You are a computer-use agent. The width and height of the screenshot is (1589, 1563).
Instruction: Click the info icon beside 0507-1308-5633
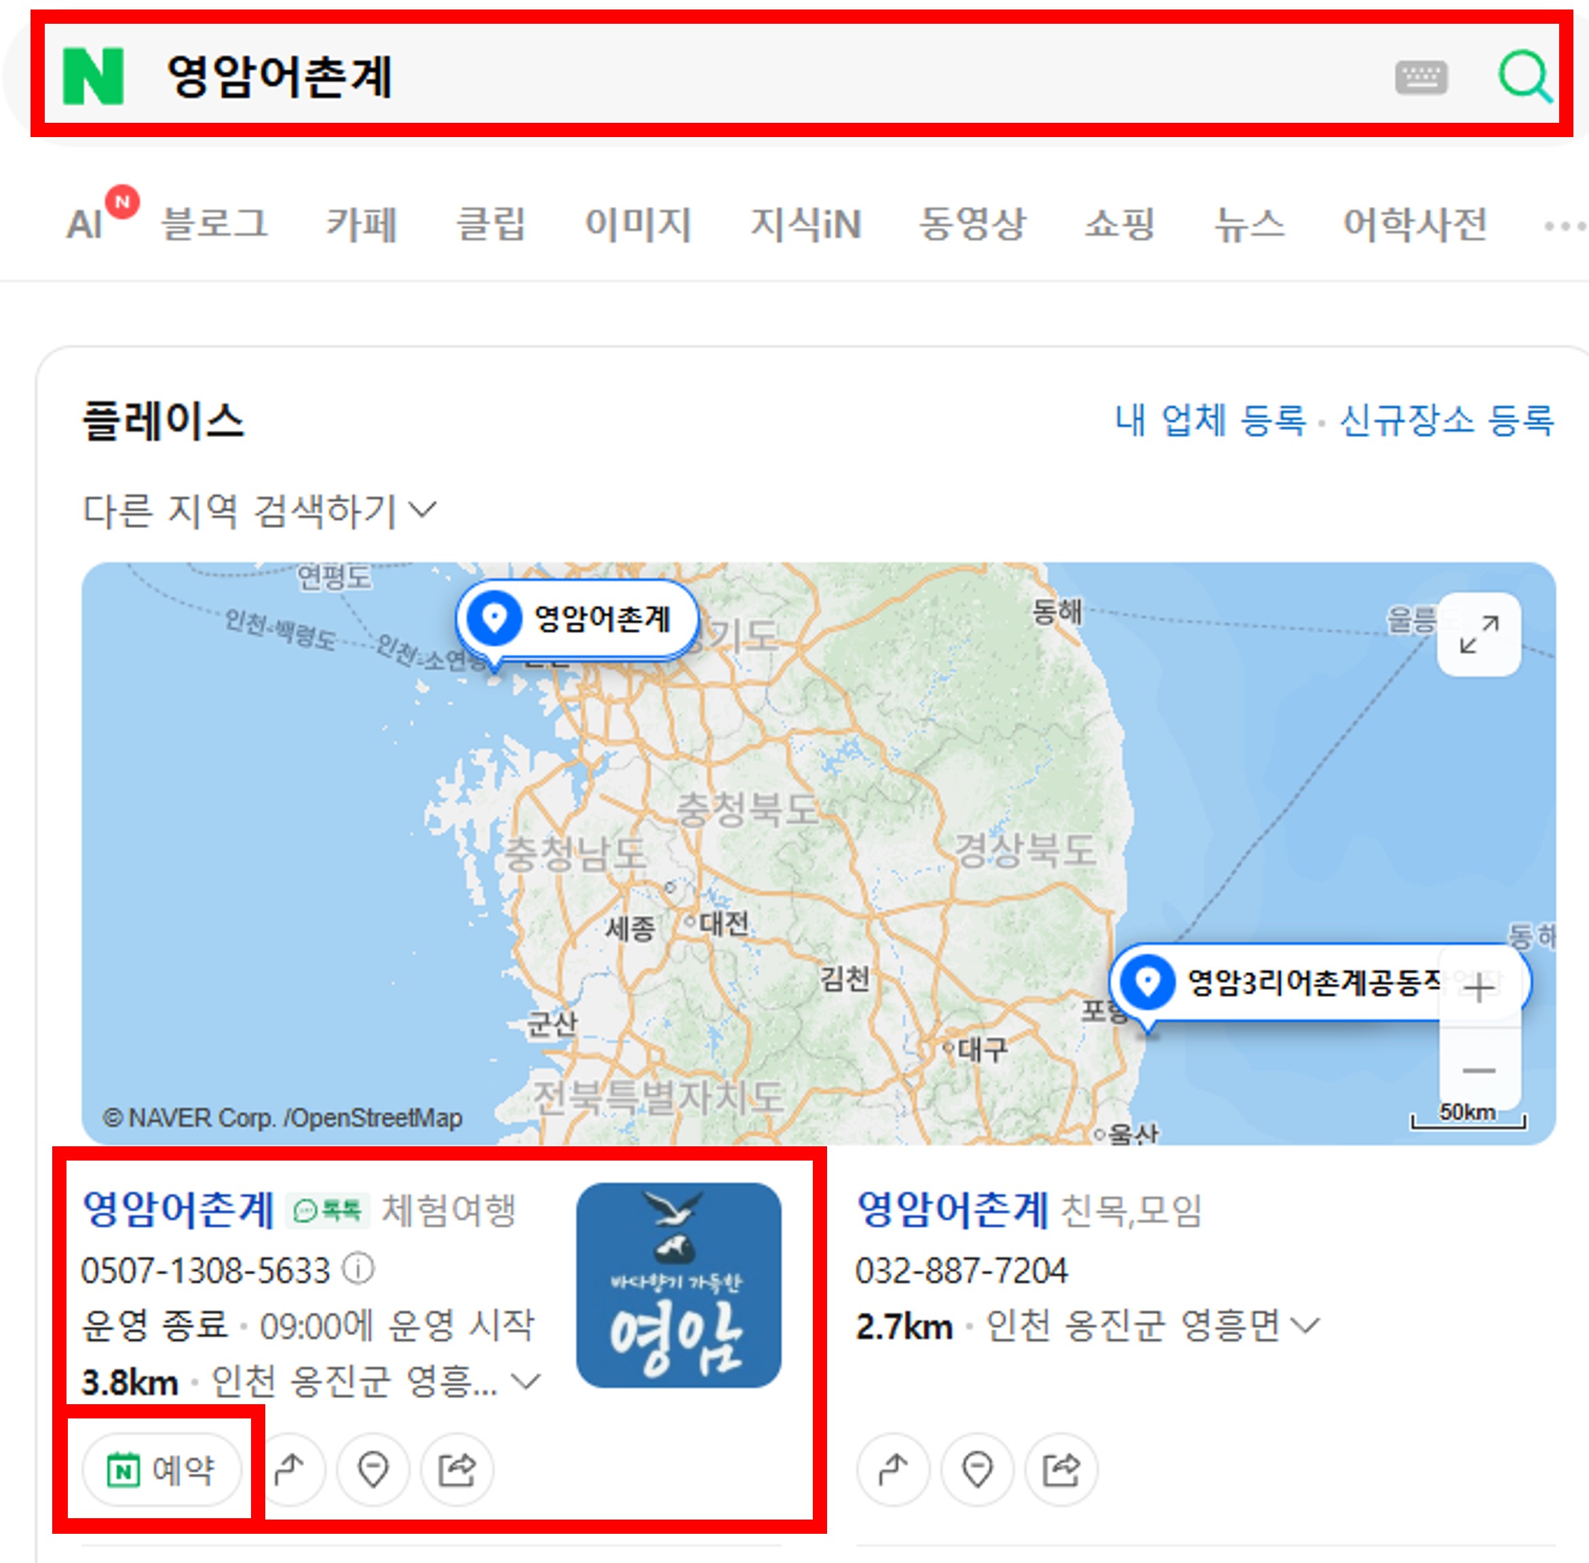pos(359,1269)
